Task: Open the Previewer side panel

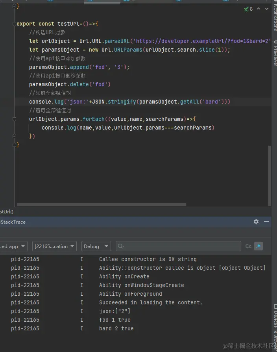Action: click(x=275, y=53)
